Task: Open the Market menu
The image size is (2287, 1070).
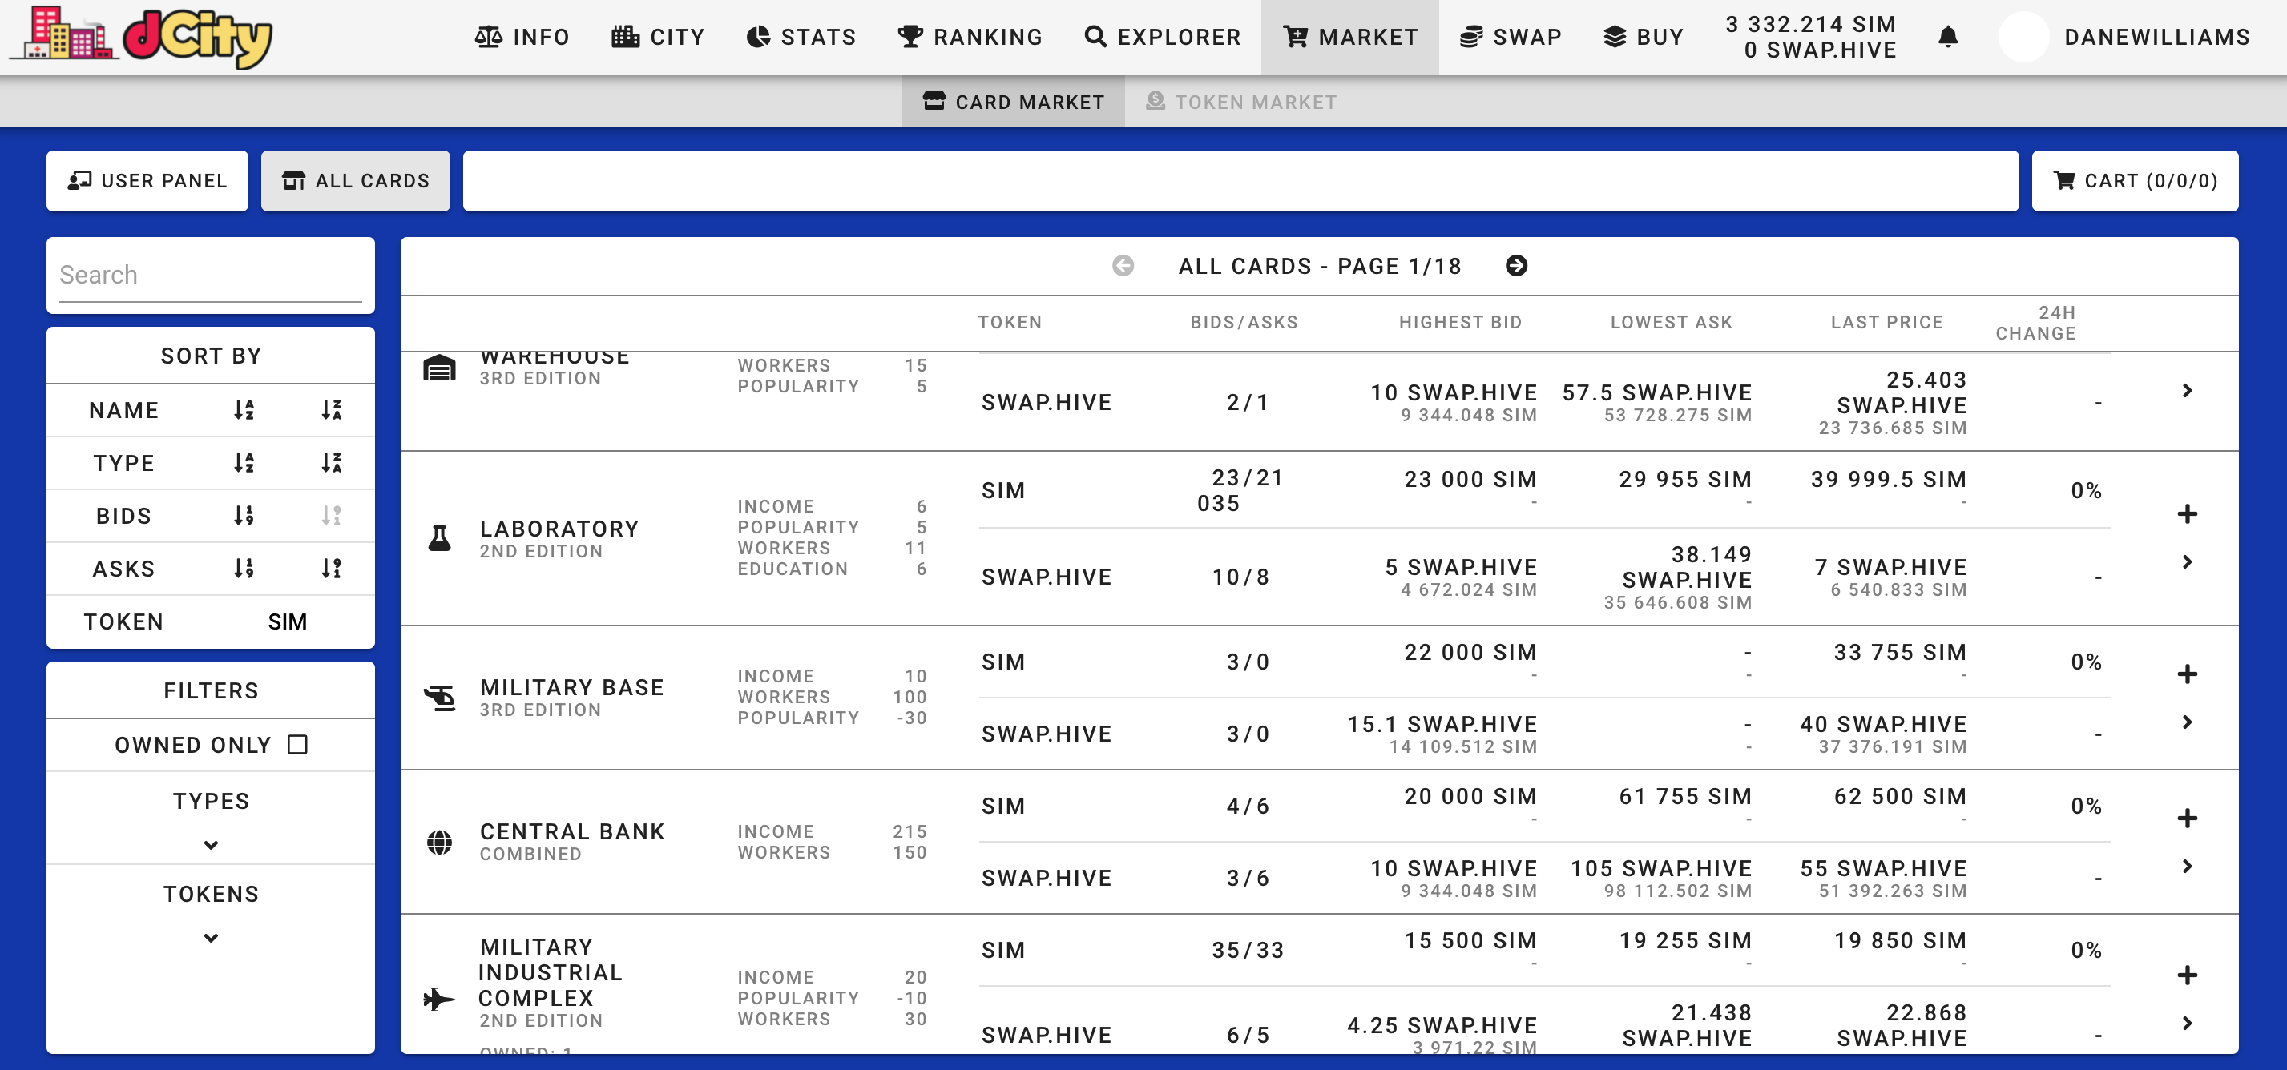Action: point(1350,38)
